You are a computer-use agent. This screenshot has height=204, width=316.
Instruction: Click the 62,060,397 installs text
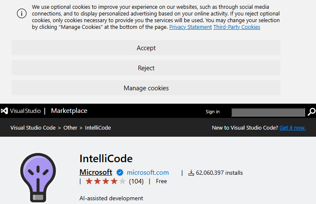(219, 173)
